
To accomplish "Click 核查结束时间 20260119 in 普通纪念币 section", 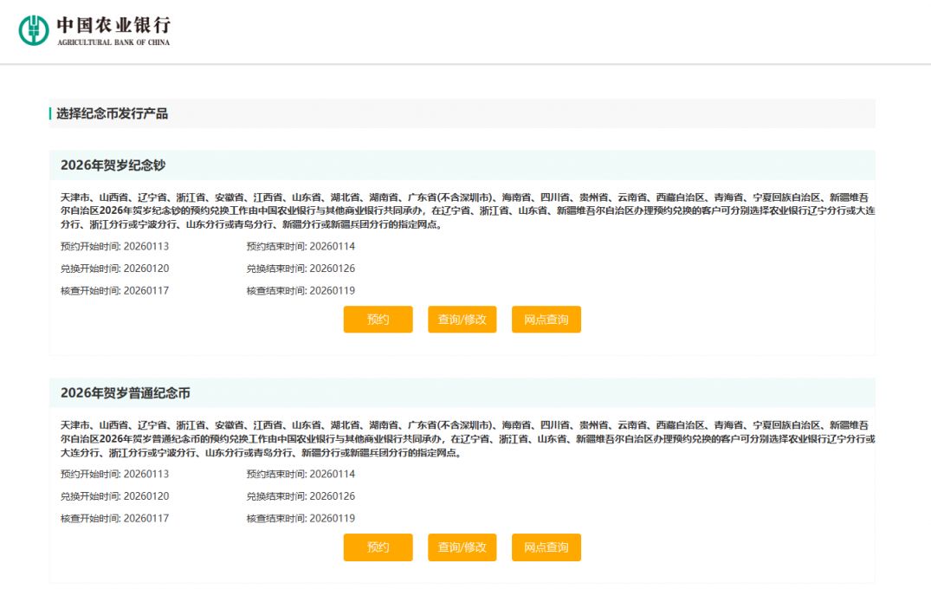I will pos(301,518).
